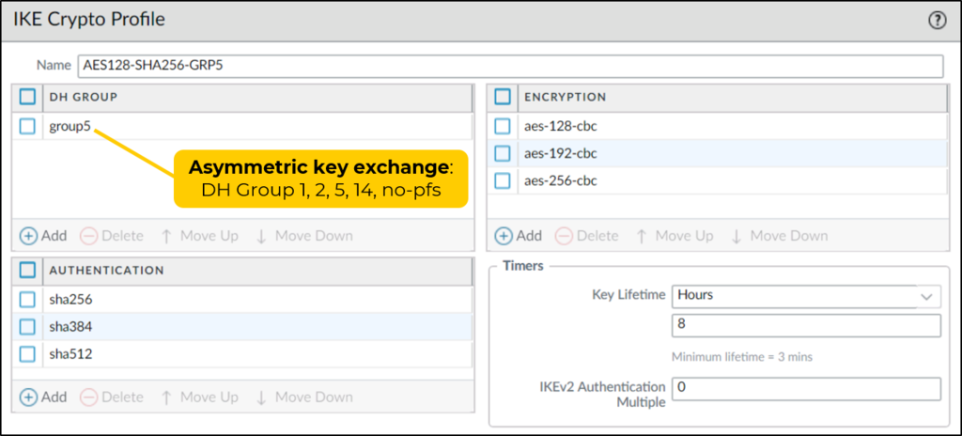Move Up the selected encryption entry
Image resolution: width=962 pixels, height=436 pixels.
[x=674, y=236]
